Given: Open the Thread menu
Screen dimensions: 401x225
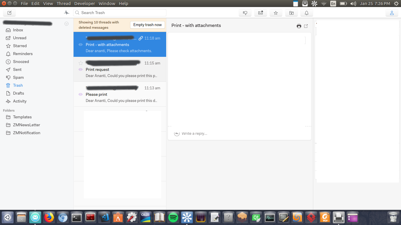Looking at the screenshot, I should point(63,3).
